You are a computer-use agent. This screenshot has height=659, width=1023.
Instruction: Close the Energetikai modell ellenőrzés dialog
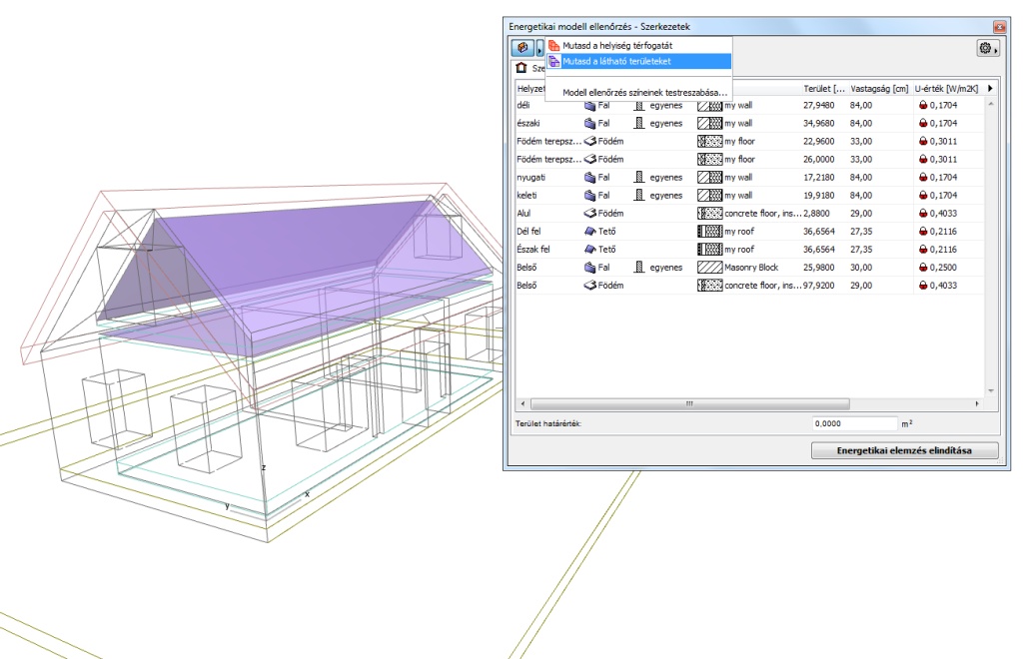(x=999, y=27)
